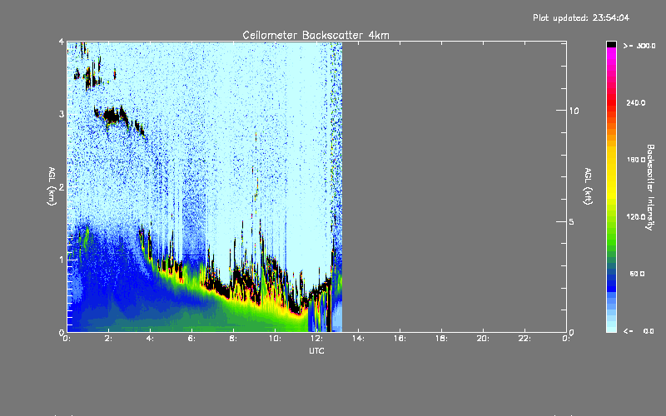Click the black cloud layer near 3 km
The image size is (666, 416).
click(112, 115)
